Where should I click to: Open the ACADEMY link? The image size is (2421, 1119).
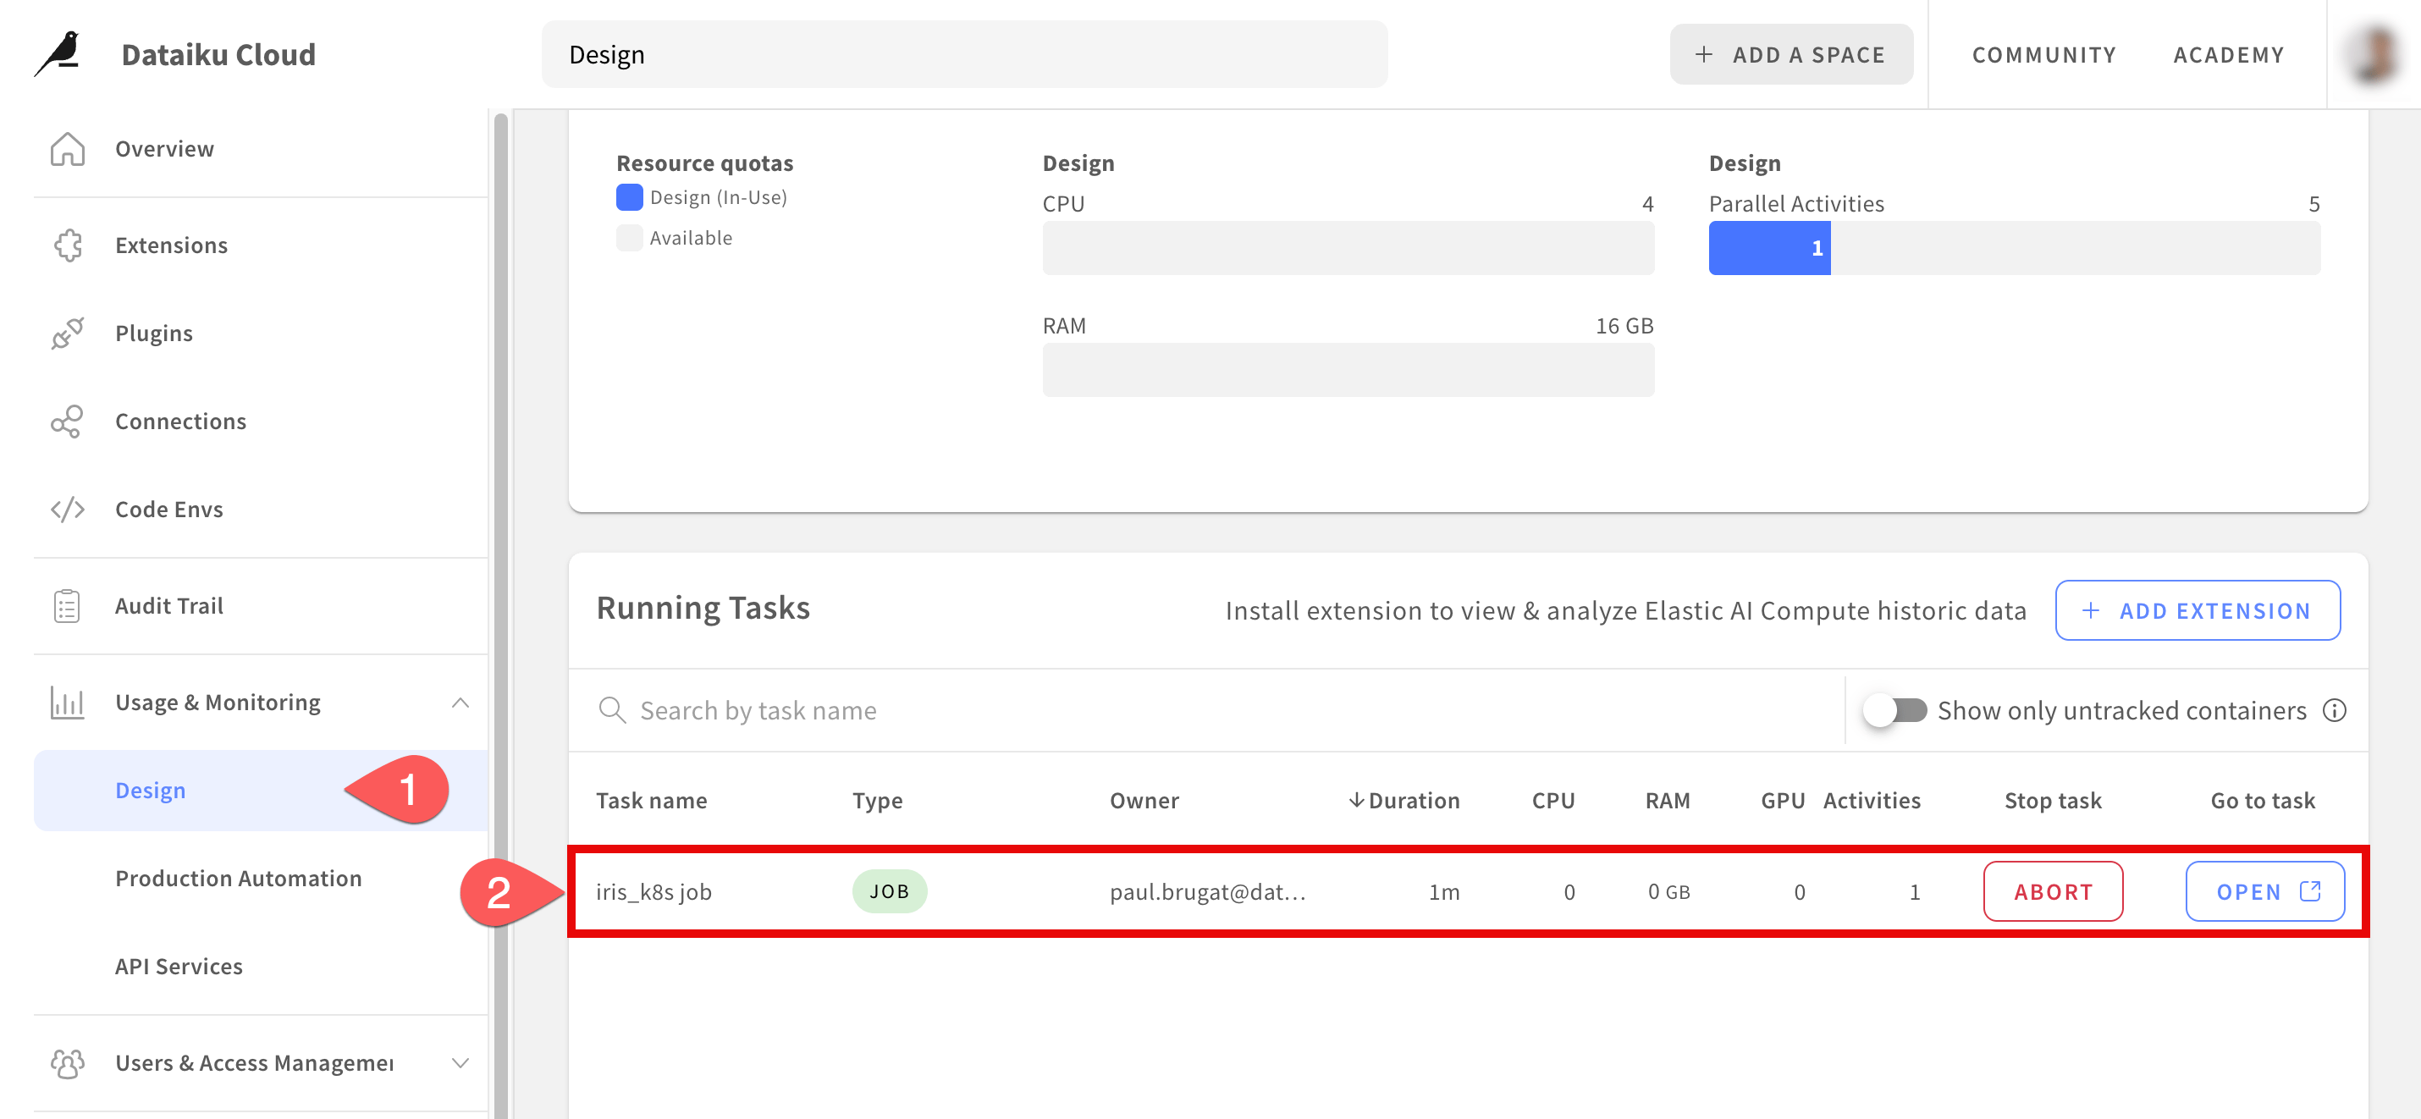(2228, 54)
